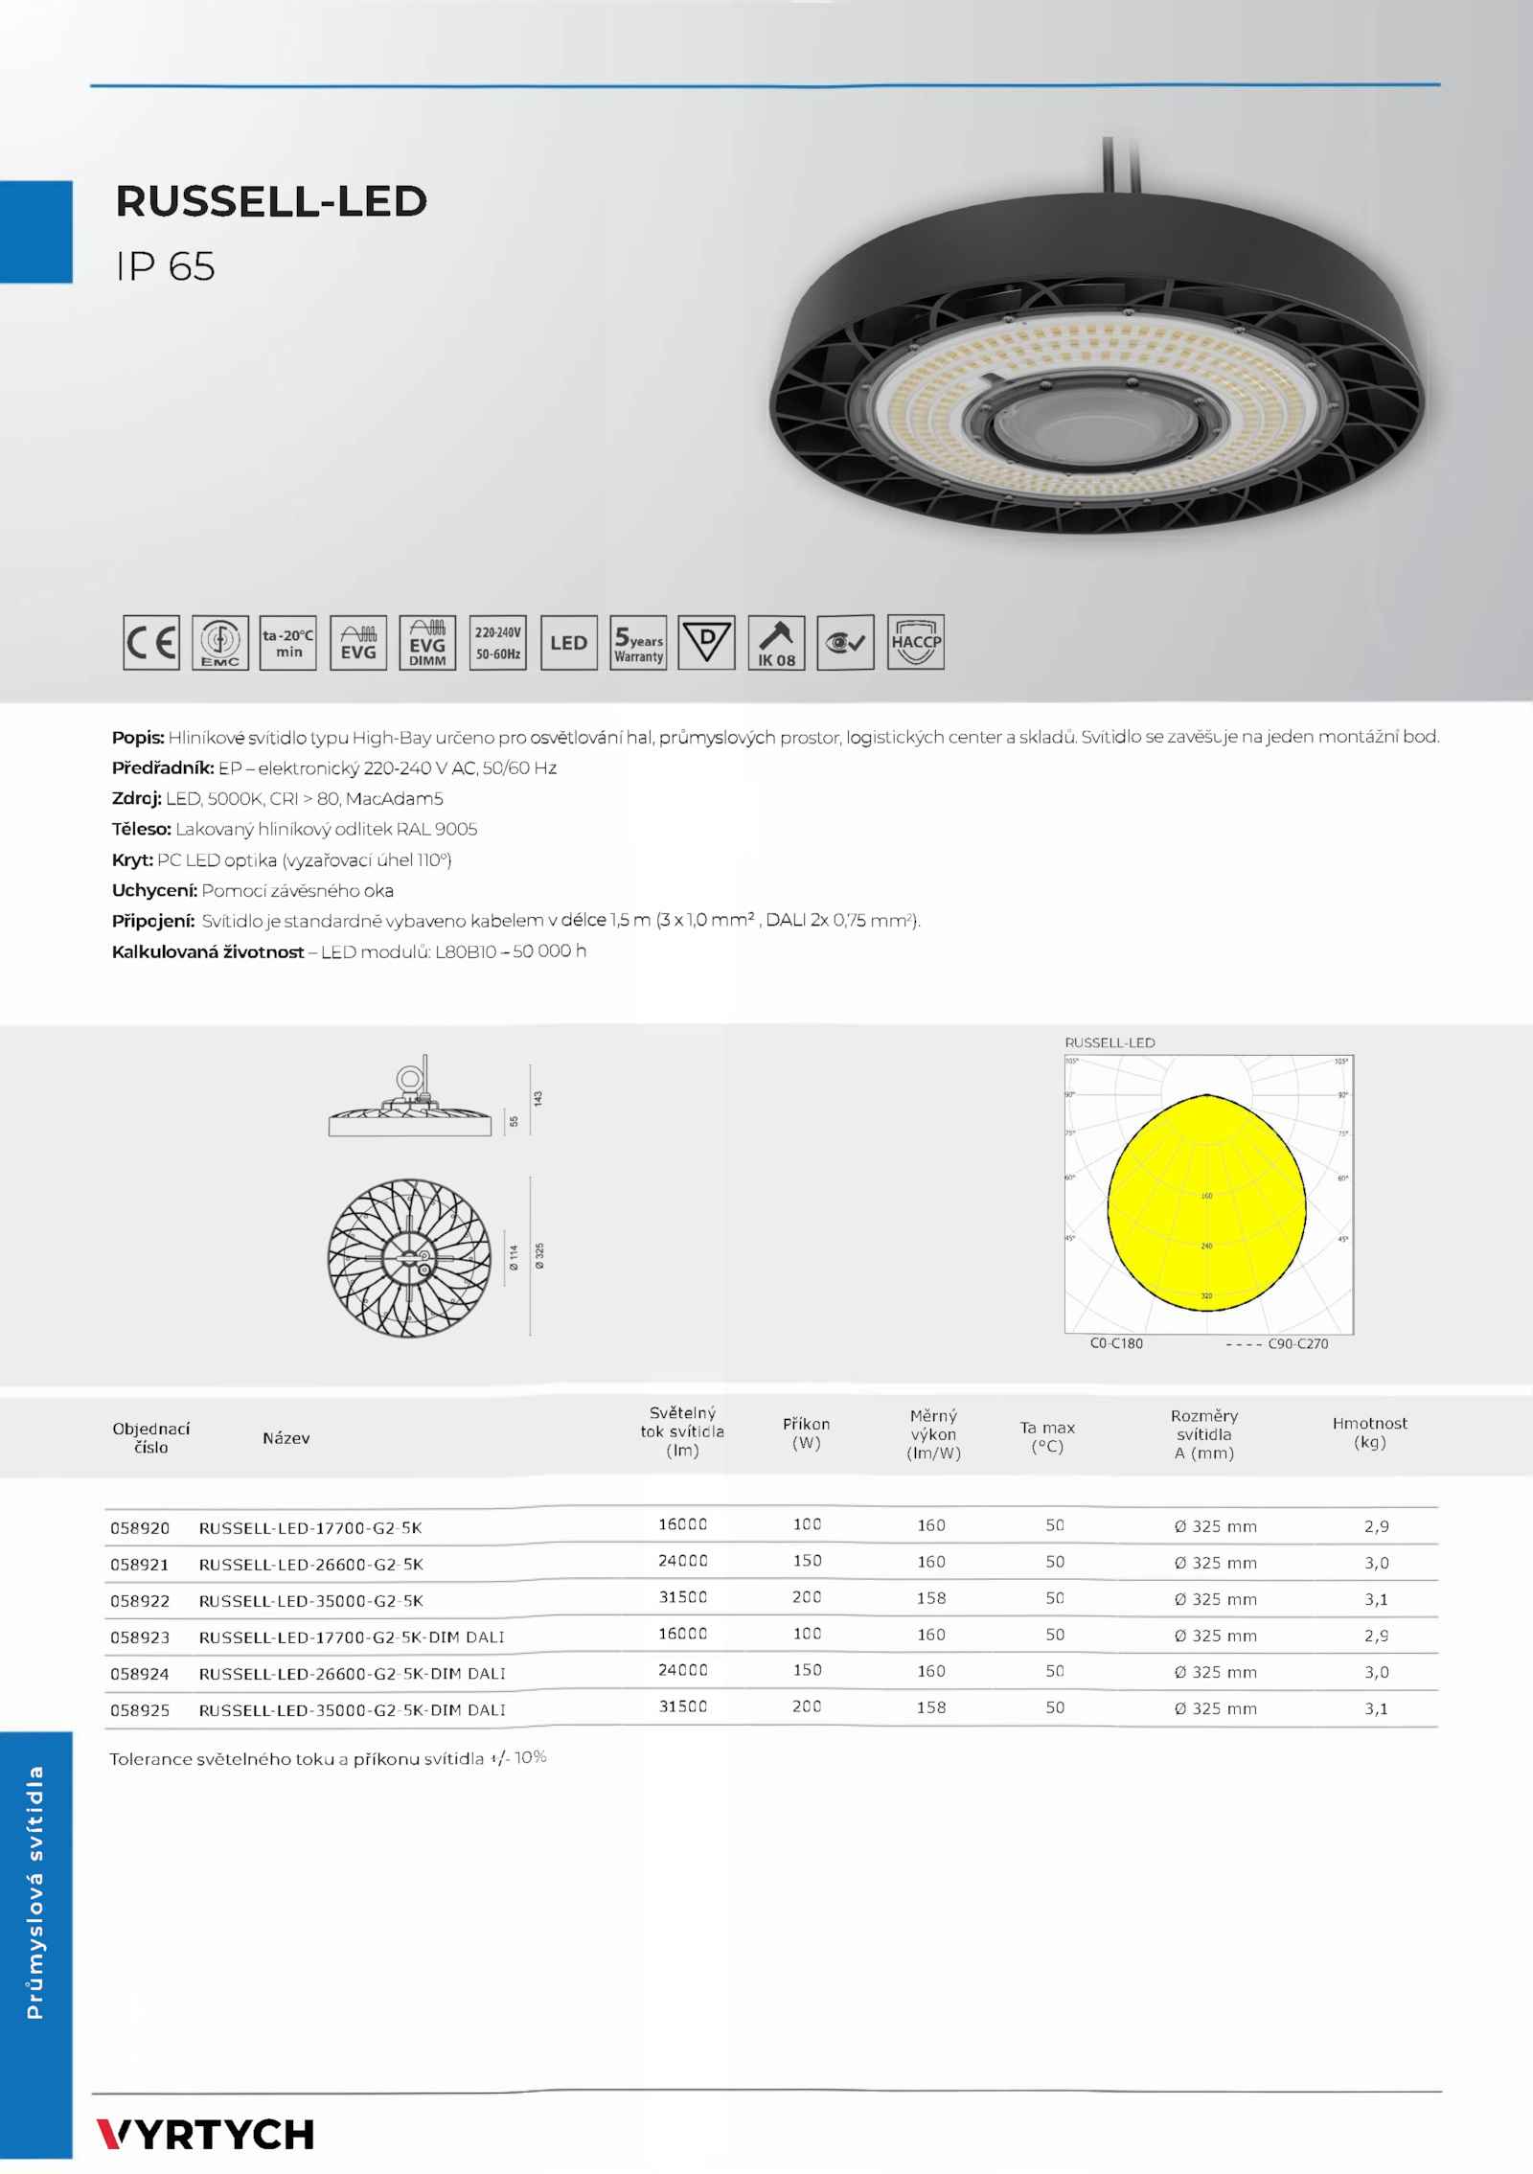
Task: Click order number 058923
Action: [140, 1637]
